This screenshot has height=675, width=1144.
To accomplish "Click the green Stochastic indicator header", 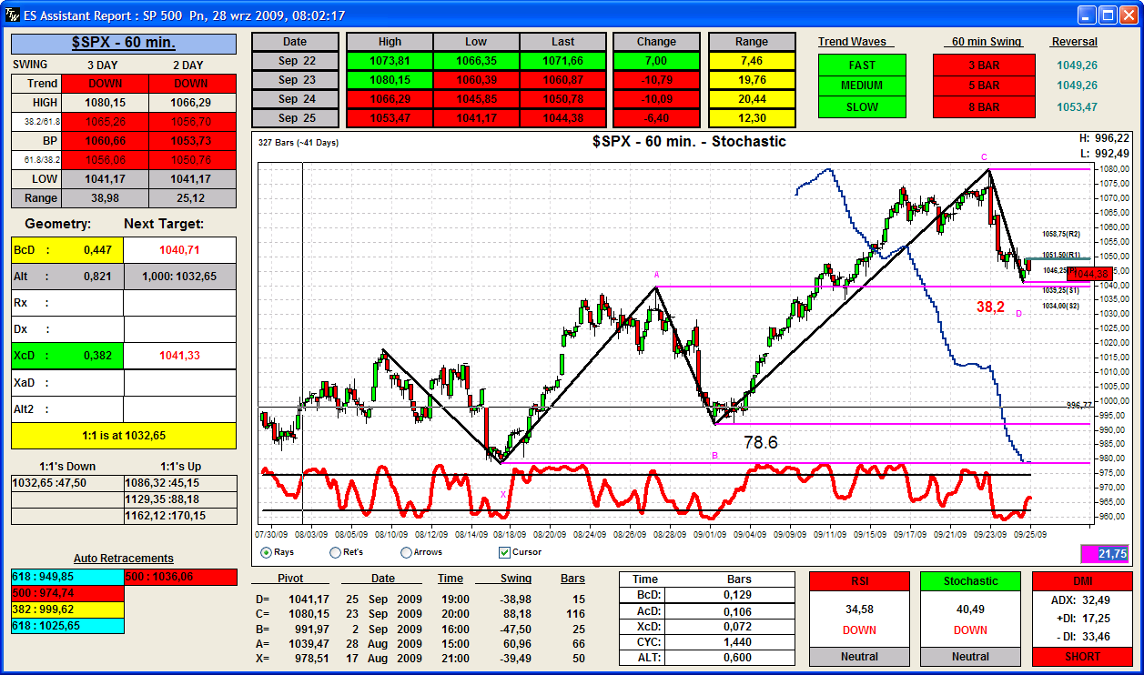I will pos(970,581).
